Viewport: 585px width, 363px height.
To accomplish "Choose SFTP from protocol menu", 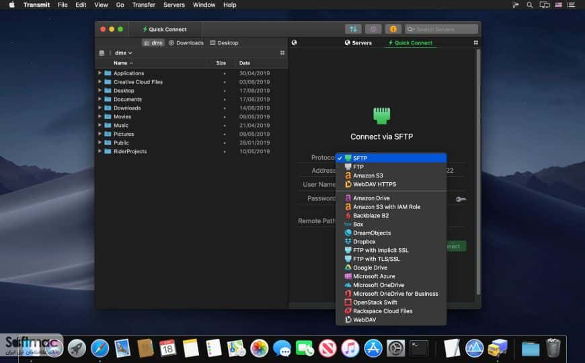I will [391, 158].
